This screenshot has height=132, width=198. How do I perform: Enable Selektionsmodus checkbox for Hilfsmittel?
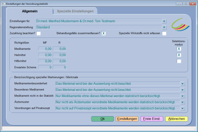[179, 61]
